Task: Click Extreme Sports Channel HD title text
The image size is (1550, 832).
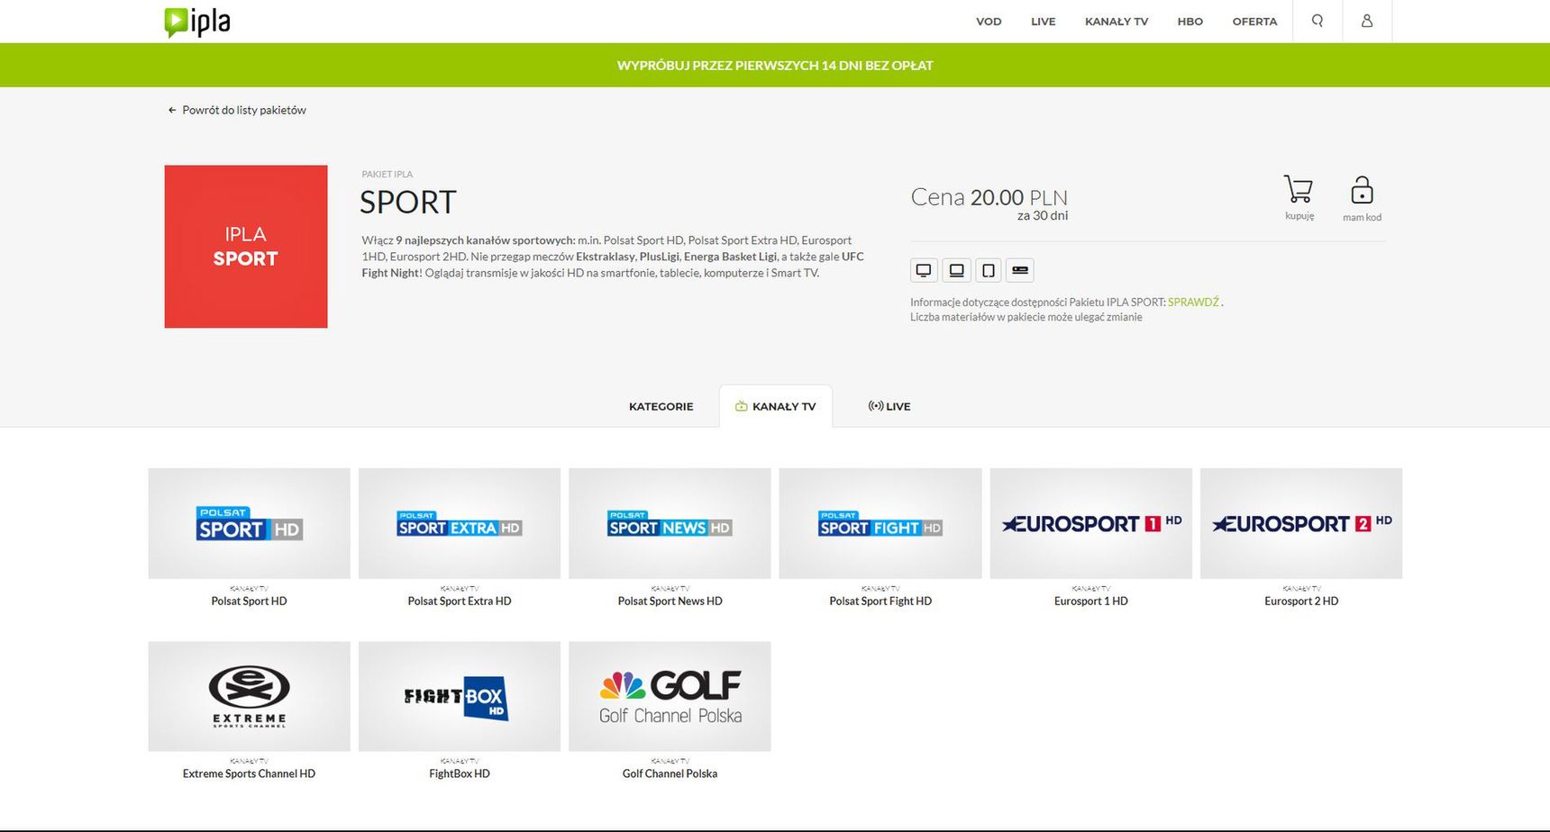Action: pyautogui.click(x=249, y=773)
